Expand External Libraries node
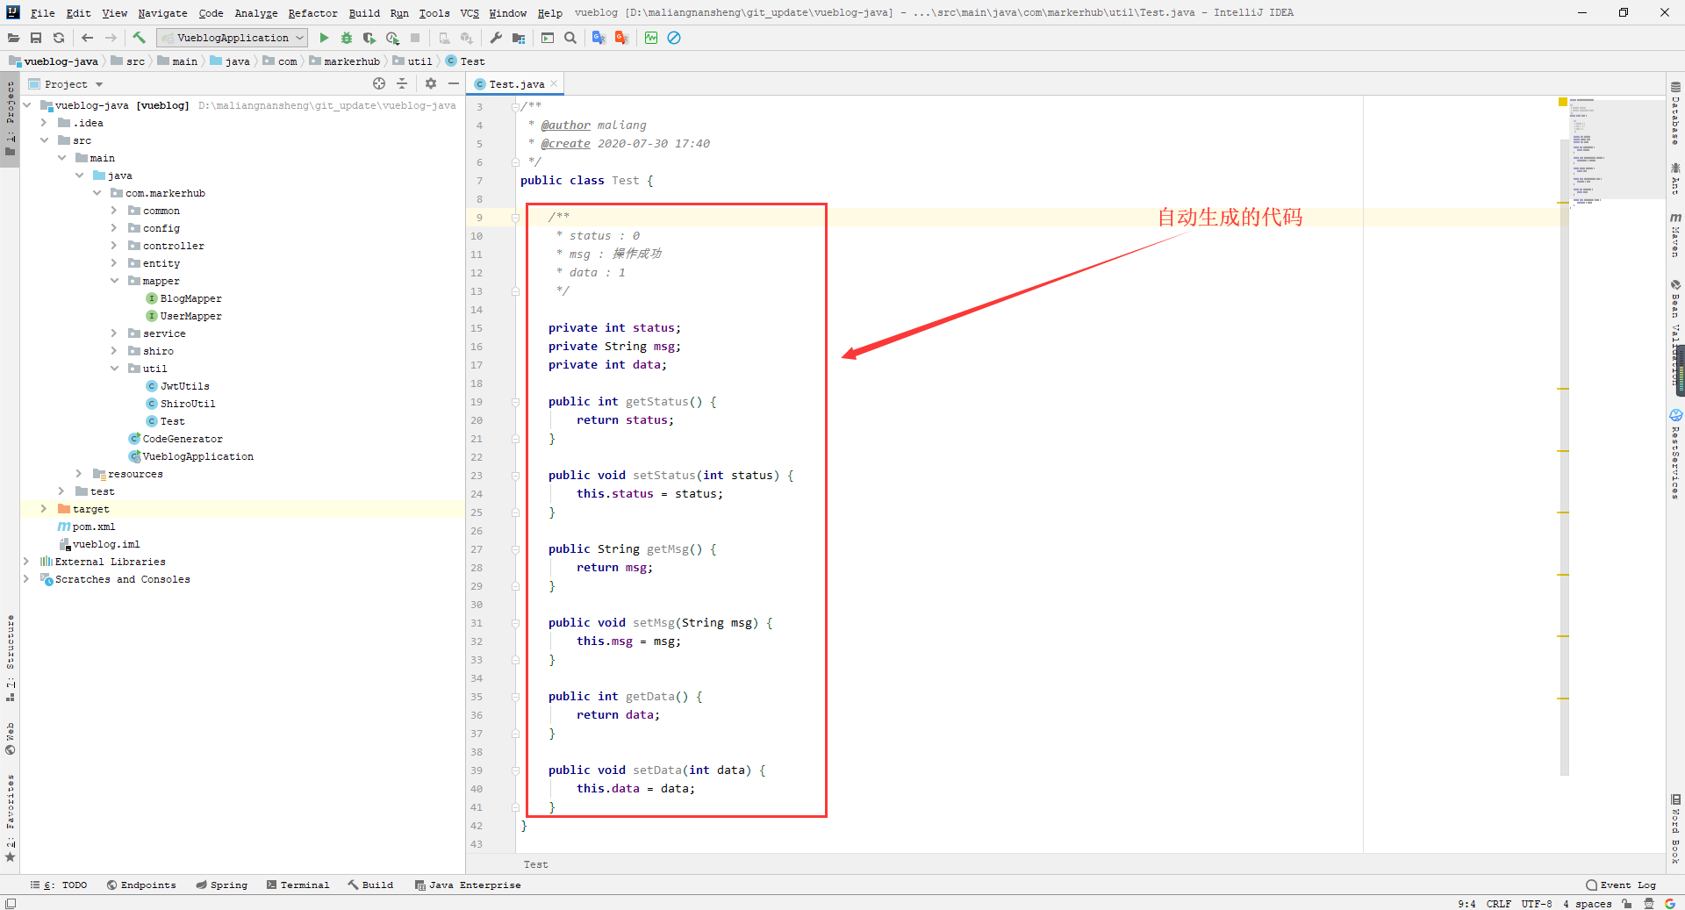1685x910 pixels. click(26, 562)
